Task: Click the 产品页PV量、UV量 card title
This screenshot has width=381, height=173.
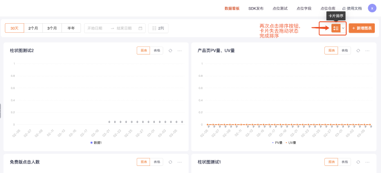Action: (x=216, y=51)
